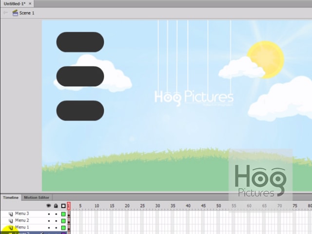Viewport: 312px width, 234px height.
Task: Select the bottom dark rounded button on stage
Action: 80,111
